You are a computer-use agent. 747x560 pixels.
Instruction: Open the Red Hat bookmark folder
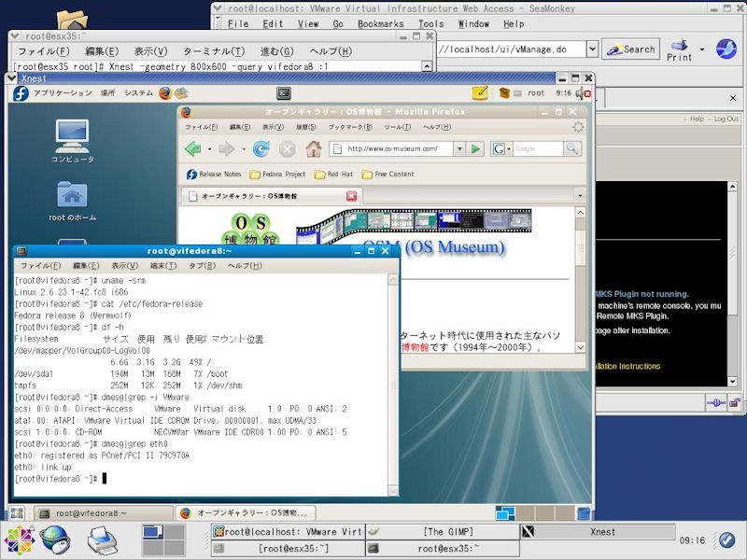[x=334, y=175]
